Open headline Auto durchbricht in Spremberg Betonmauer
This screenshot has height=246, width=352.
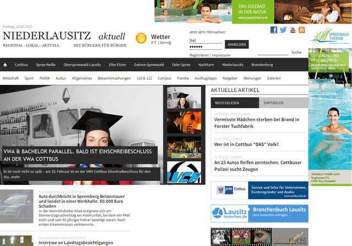[x=82, y=201]
